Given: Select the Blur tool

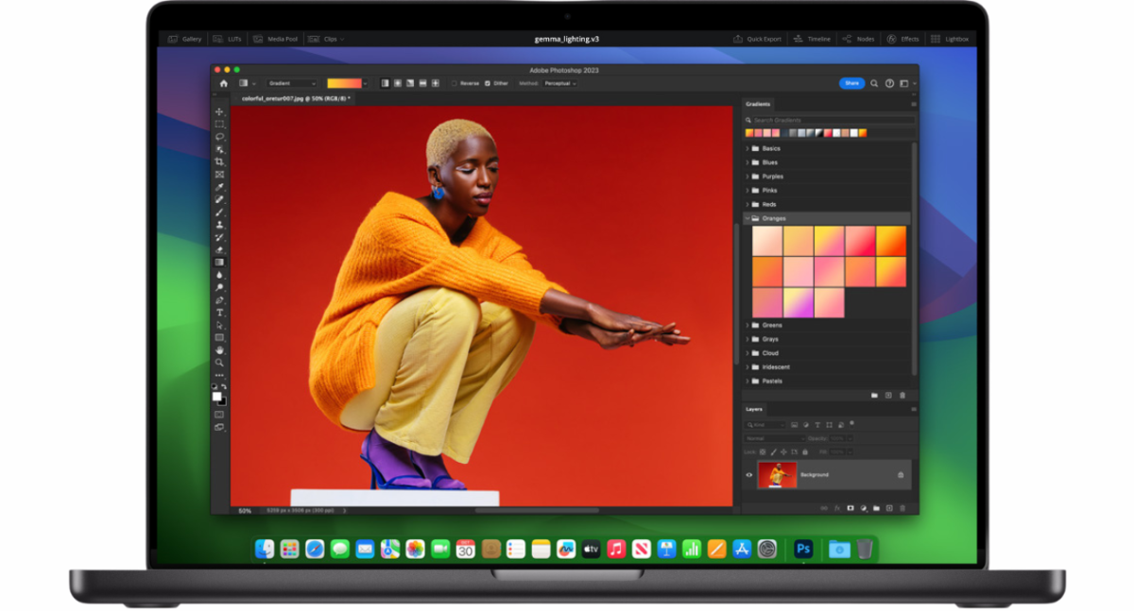Looking at the screenshot, I should 219,275.
